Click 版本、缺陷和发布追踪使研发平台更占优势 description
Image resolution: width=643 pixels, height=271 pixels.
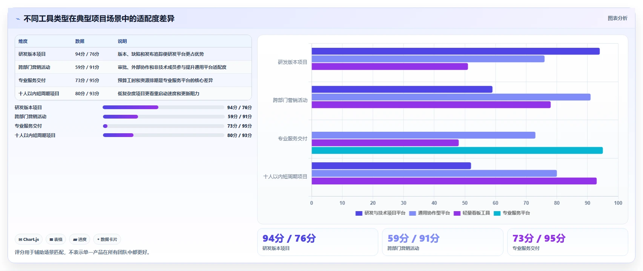point(161,54)
